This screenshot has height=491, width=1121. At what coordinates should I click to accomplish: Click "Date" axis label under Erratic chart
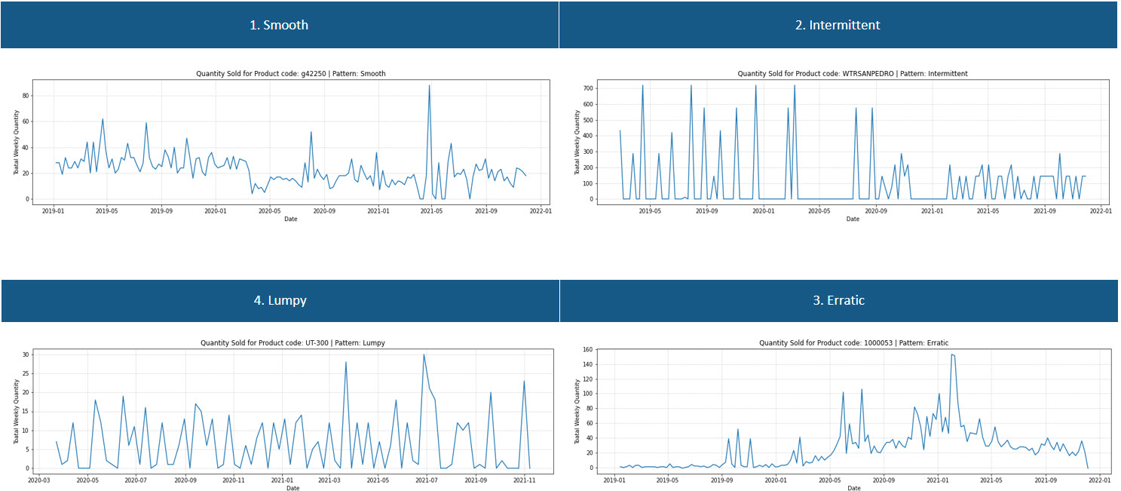click(x=853, y=488)
